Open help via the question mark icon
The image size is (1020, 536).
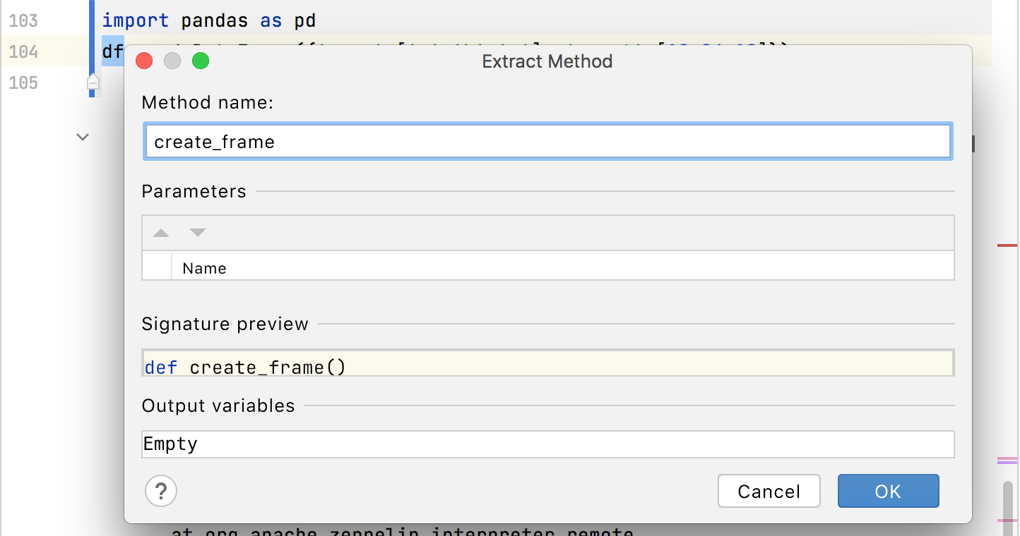160,491
